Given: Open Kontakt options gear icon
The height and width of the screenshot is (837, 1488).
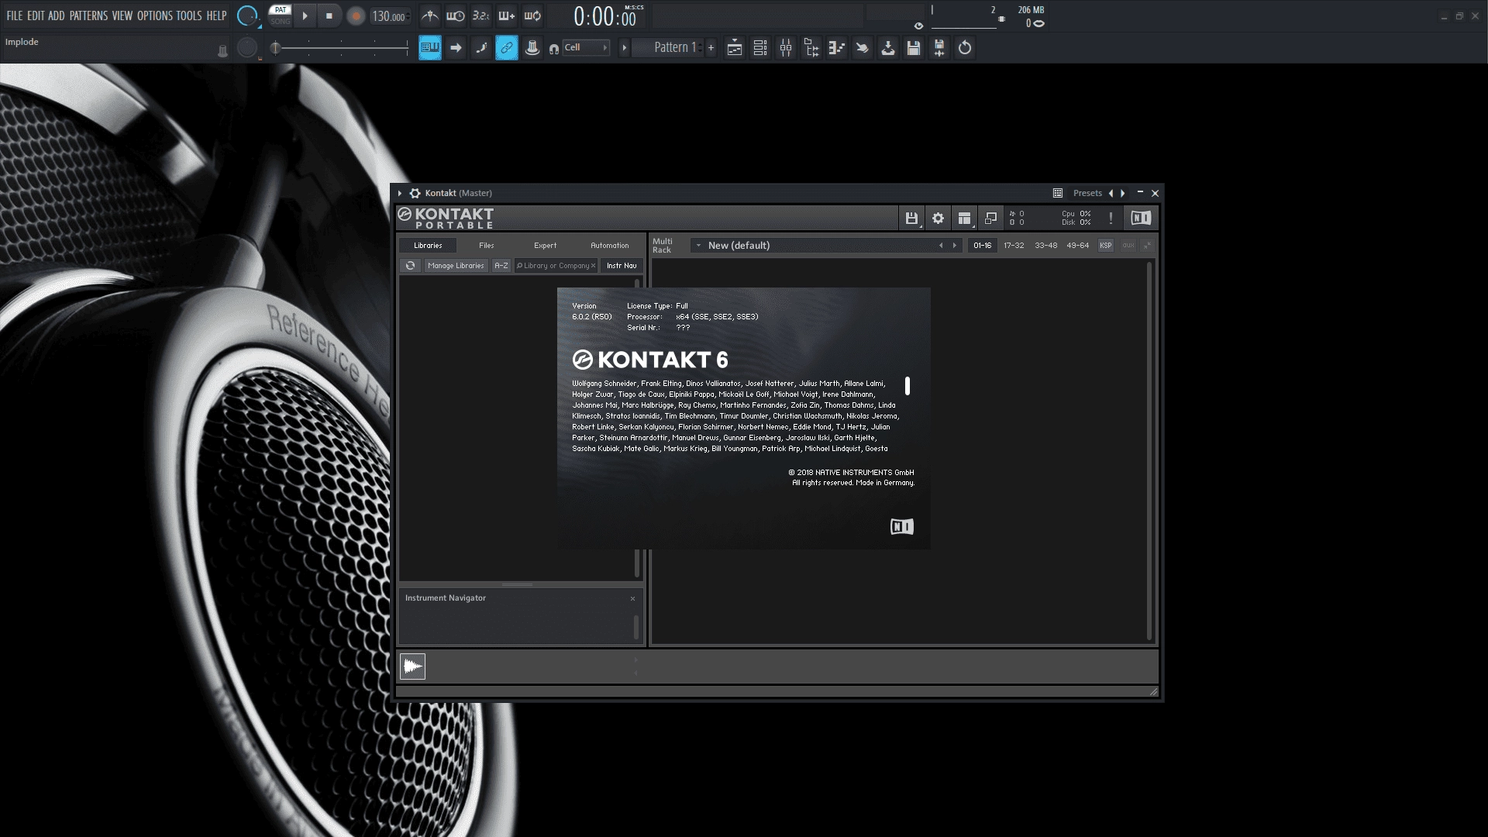Looking at the screenshot, I should pyautogui.click(x=939, y=219).
